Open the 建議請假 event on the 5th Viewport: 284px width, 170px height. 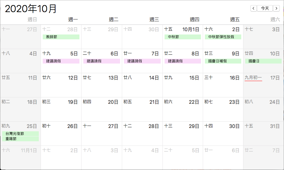(61, 61)
